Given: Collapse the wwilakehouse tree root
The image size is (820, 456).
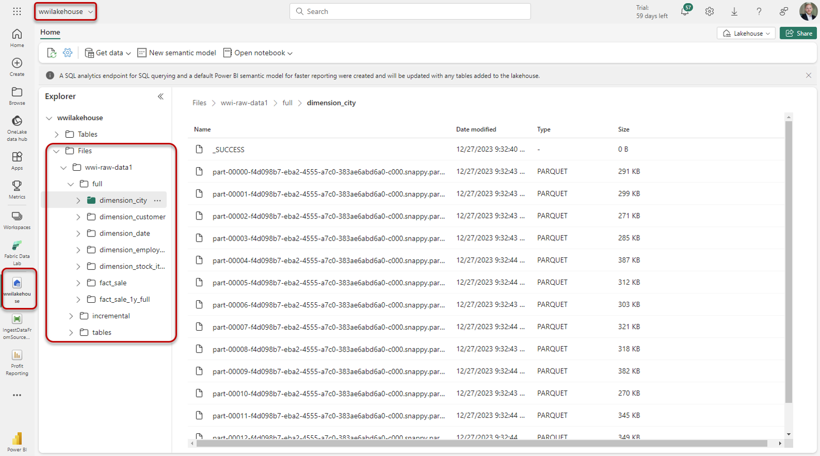Looking at the screenshot, I should click(49, 118).
